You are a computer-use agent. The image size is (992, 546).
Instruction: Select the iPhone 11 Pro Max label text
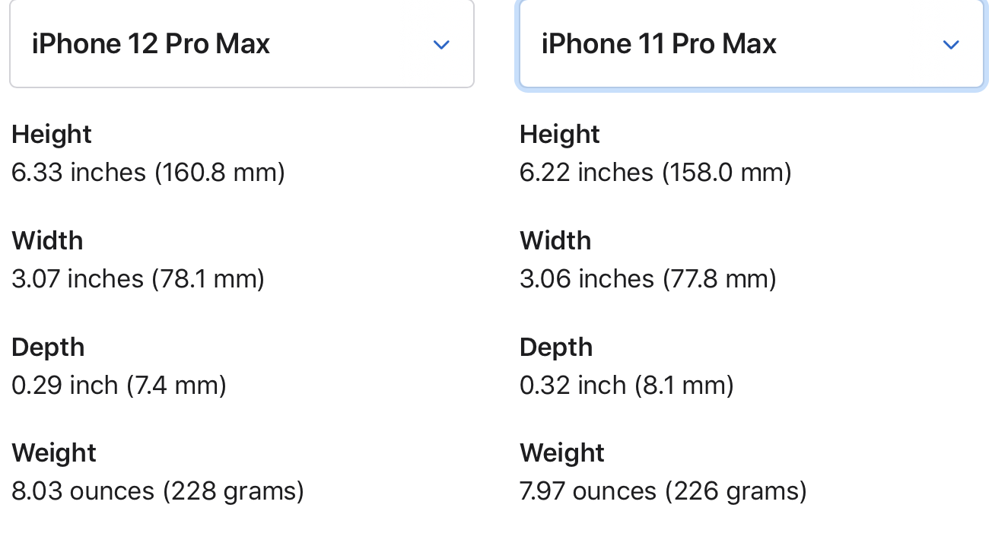(659, 43)
